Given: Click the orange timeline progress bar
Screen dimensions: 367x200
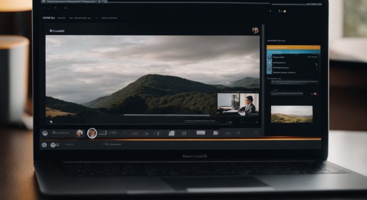Looking at the screenshot, I should [180, 140].
